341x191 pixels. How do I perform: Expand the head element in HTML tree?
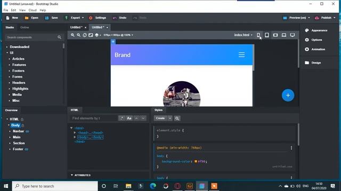75,133
